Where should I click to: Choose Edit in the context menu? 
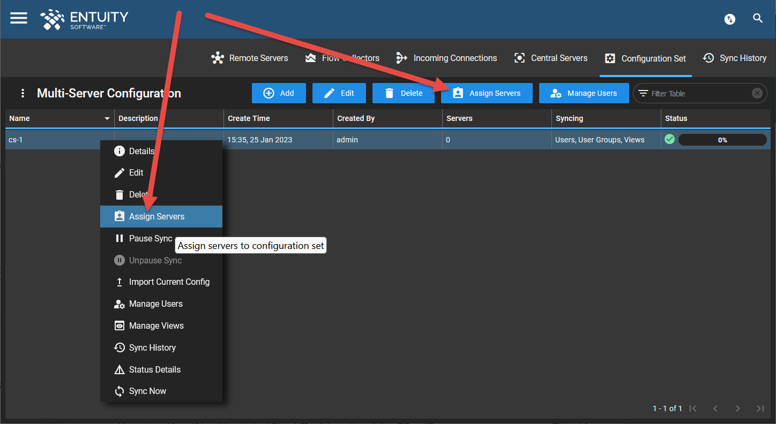pos(161,172)
